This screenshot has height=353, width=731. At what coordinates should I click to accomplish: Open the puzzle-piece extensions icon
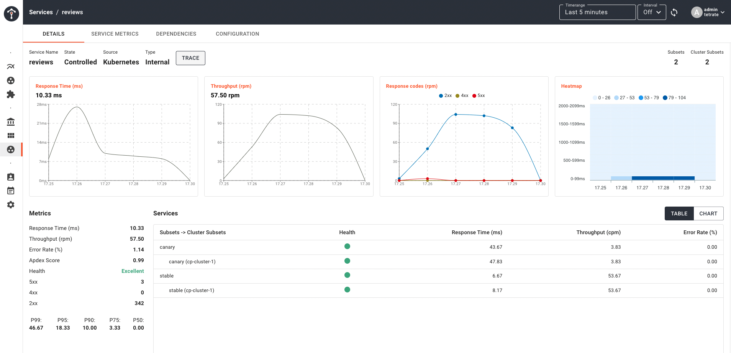(x=11, y=94)
